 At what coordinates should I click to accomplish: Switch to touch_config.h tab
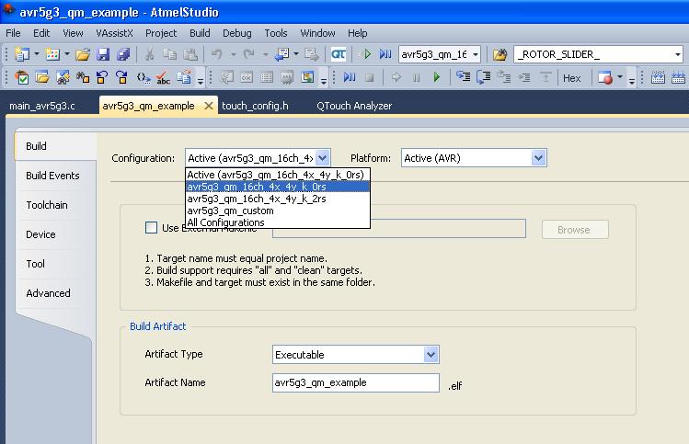coord(255,106)
